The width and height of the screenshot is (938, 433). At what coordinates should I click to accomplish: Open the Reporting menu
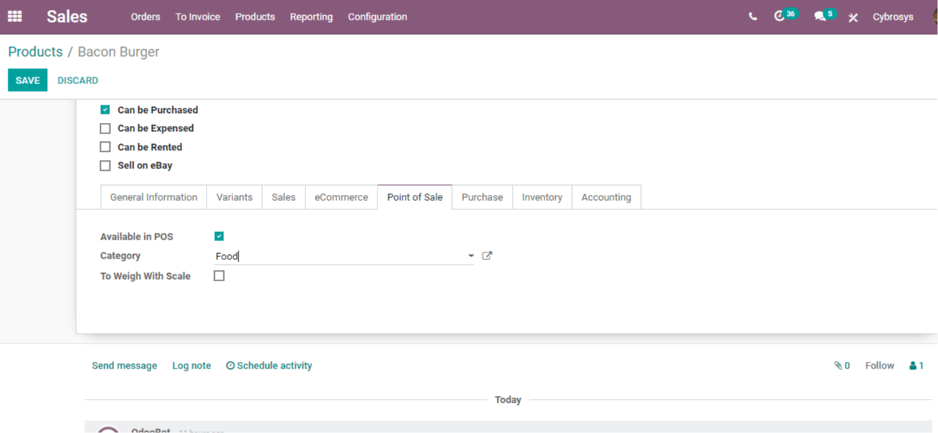[x=311, y=17]
